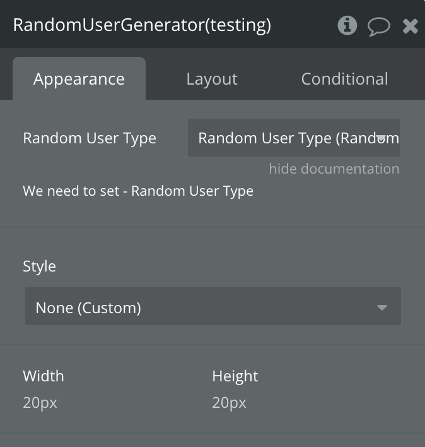
Task: Open the Conditional tab
Action: pos(344,79)
